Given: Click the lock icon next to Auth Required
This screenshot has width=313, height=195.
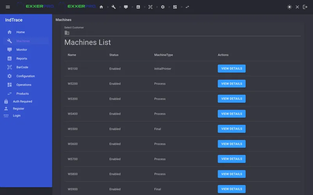Looking at the screenshot, I should (x=6, y=101).
